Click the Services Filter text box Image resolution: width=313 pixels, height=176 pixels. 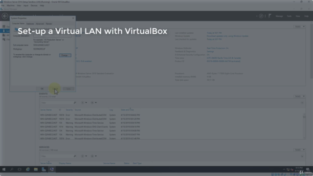[x=57, y=156]
